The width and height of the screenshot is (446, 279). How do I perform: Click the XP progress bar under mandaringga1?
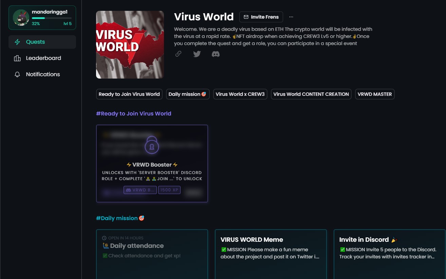tap(52, 18)
